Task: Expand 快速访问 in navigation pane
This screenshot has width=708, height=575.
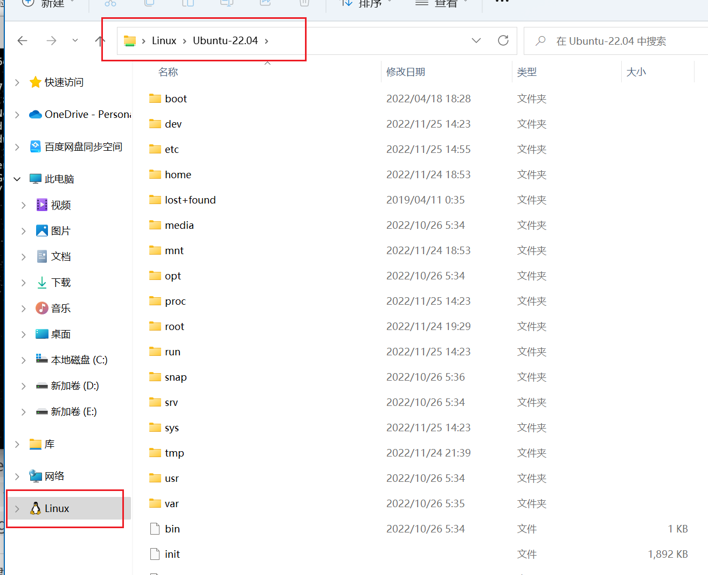Action: pyautogui.click(x=17, y=82)
